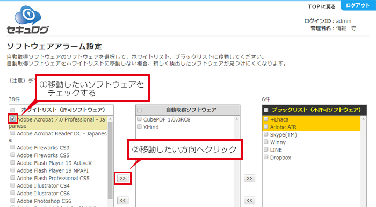Check Dropbox checkbox
The height and width of the screenshot is (207, 376).
tap(266, 157)
